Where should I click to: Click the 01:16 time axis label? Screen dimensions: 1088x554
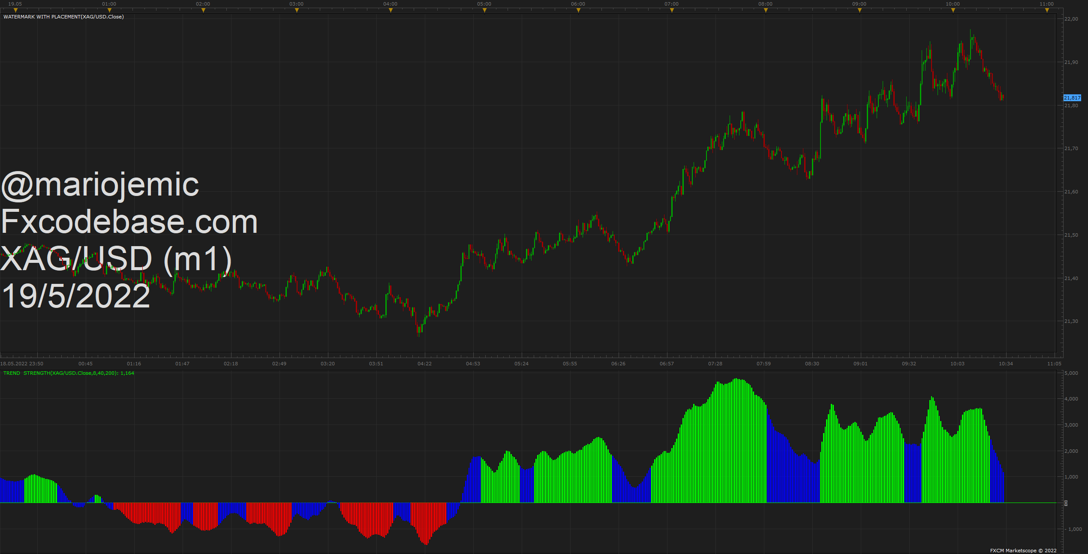click(x=134, y=364)
